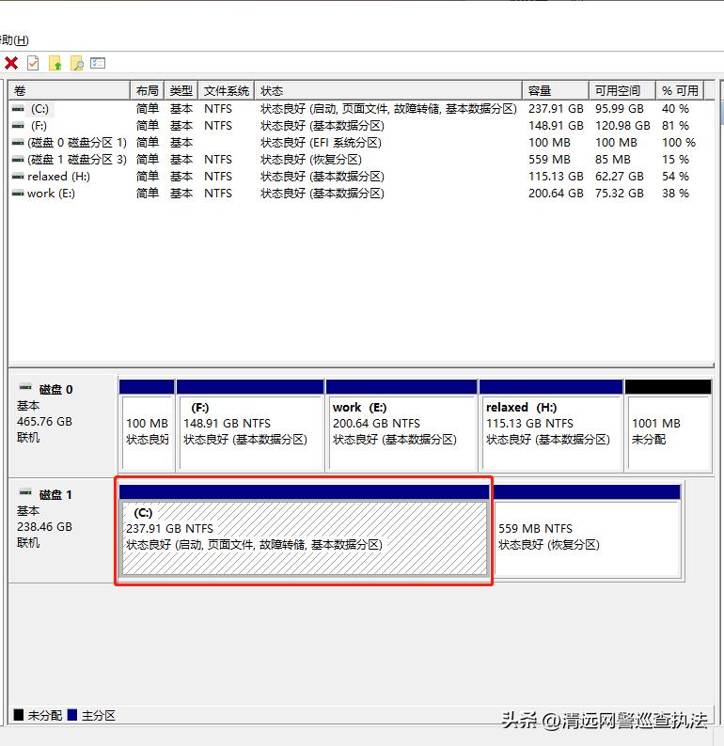Sort by the 容量 column header
Viewport: 724px width, 746px height.
[556, 90]
